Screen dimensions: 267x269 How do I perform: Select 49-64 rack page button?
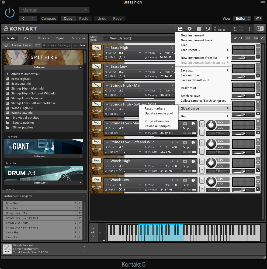[x=238, y=38]
